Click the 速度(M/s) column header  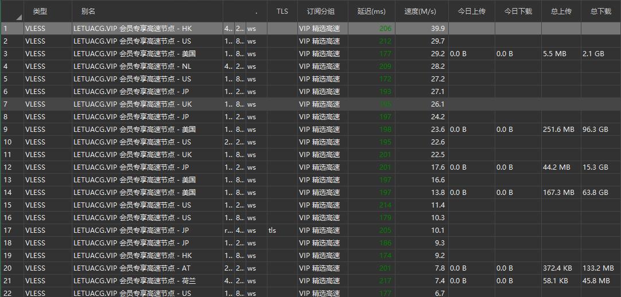(x=420, y=11)
